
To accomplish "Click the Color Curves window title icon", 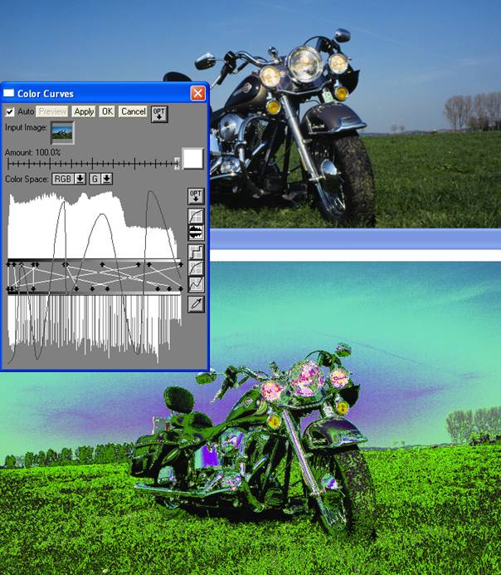I will pos(8,94).
